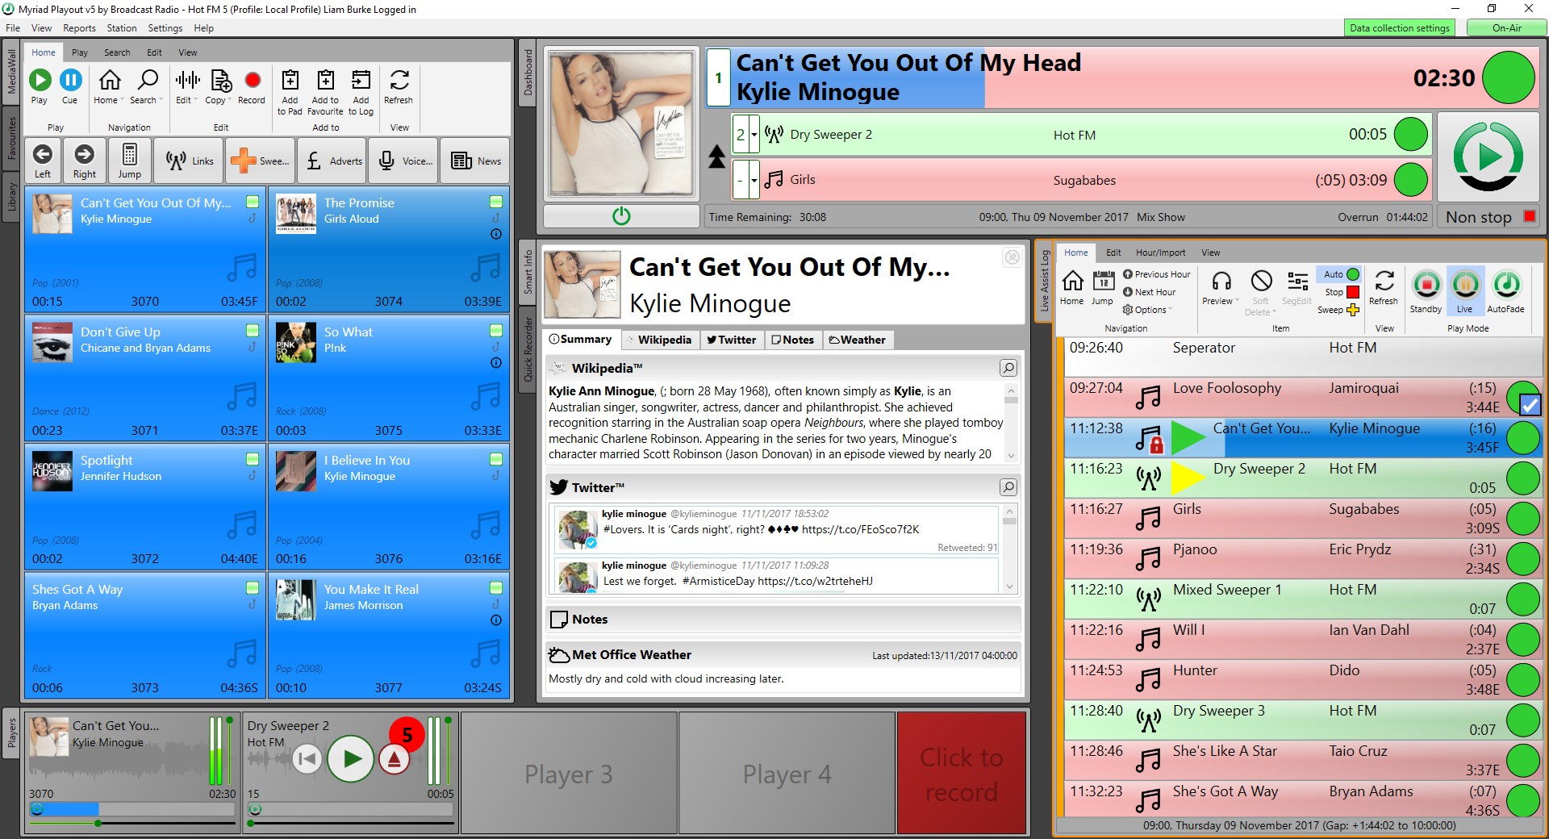Screen dimensions: 1549x839
Task: Move right with the Right arrow button
Action: [x=85, y=161]
